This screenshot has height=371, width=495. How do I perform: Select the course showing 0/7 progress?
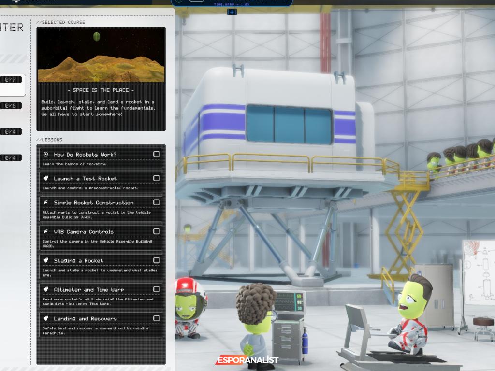pos(11,80)
